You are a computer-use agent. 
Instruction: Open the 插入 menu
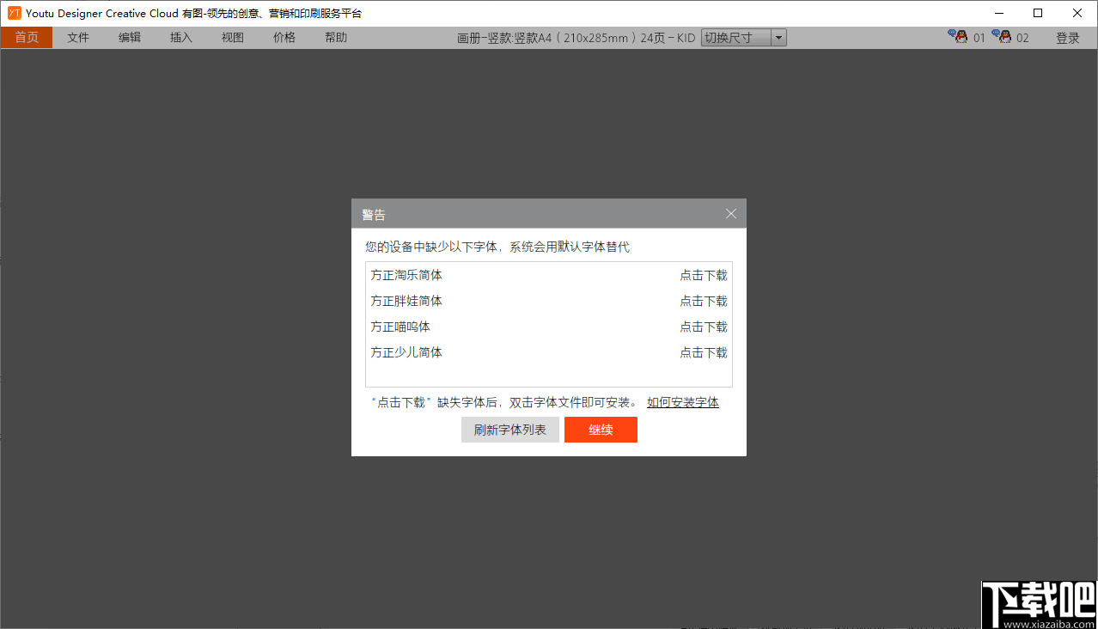coord(180,37)
